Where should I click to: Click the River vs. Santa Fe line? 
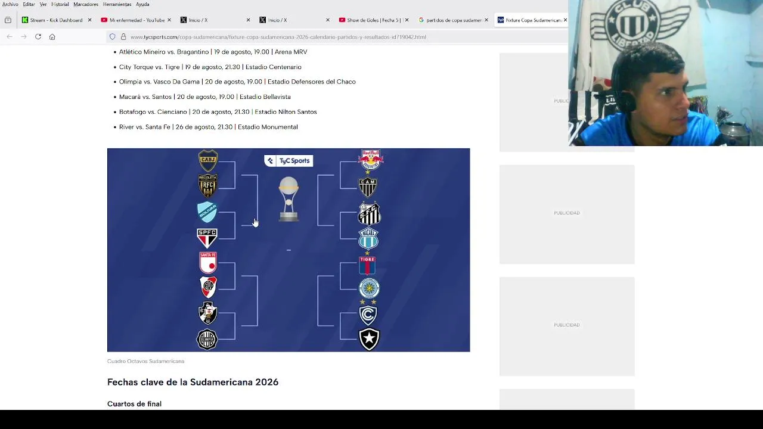point(209,127)
